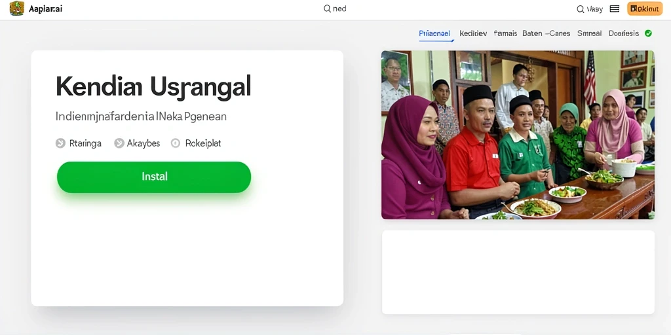Screen dimensions: 671x335
Task: Open the center 'ned' search field
Action: pos(335,9)
